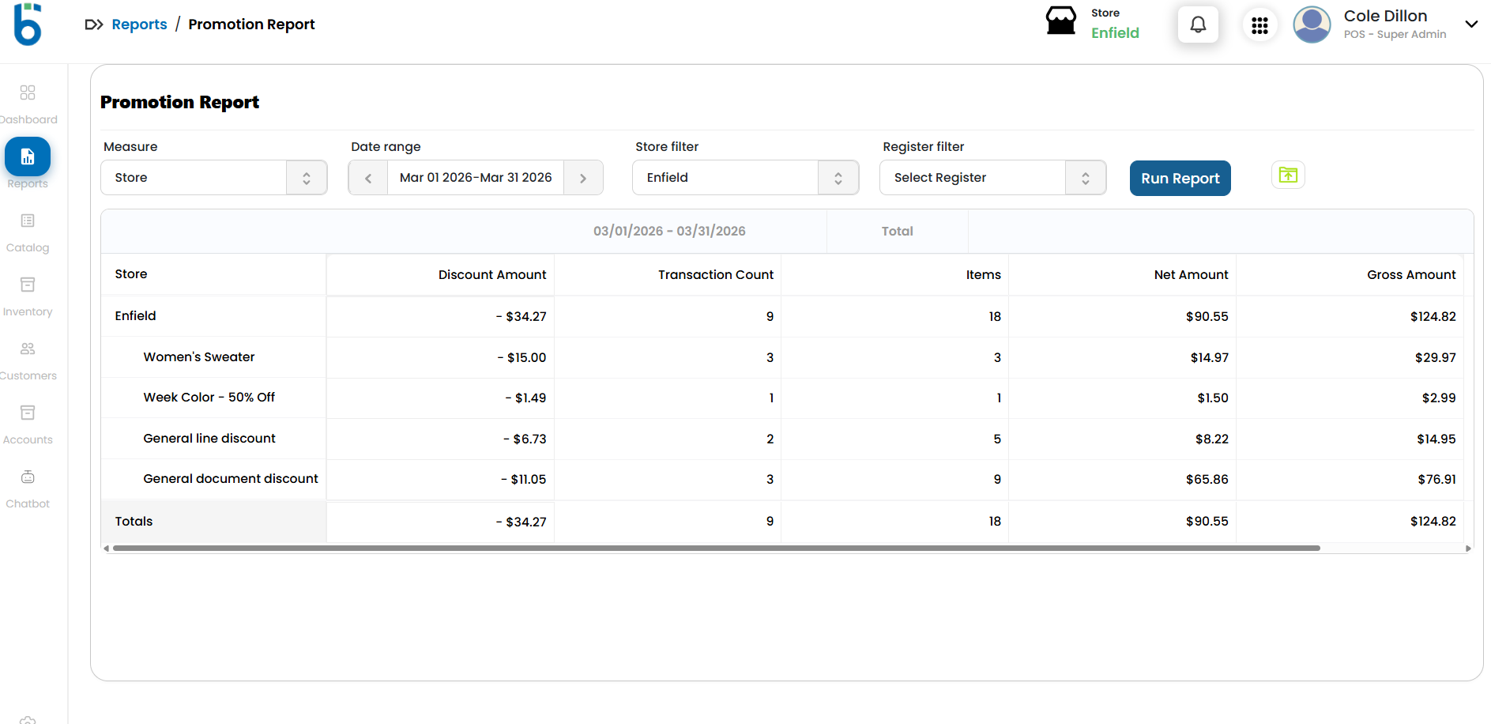Click the Total column group header

(897, 231)
